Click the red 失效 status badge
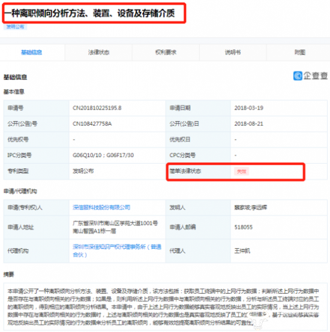The image size is (330, 332). (x=241, y=171)
